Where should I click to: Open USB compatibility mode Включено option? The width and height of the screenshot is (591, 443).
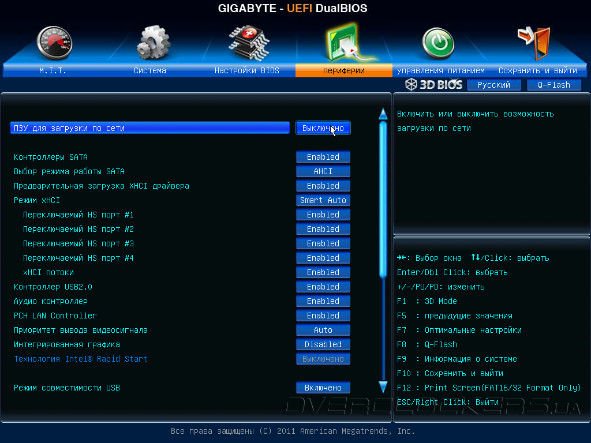(x=323, y=388)
